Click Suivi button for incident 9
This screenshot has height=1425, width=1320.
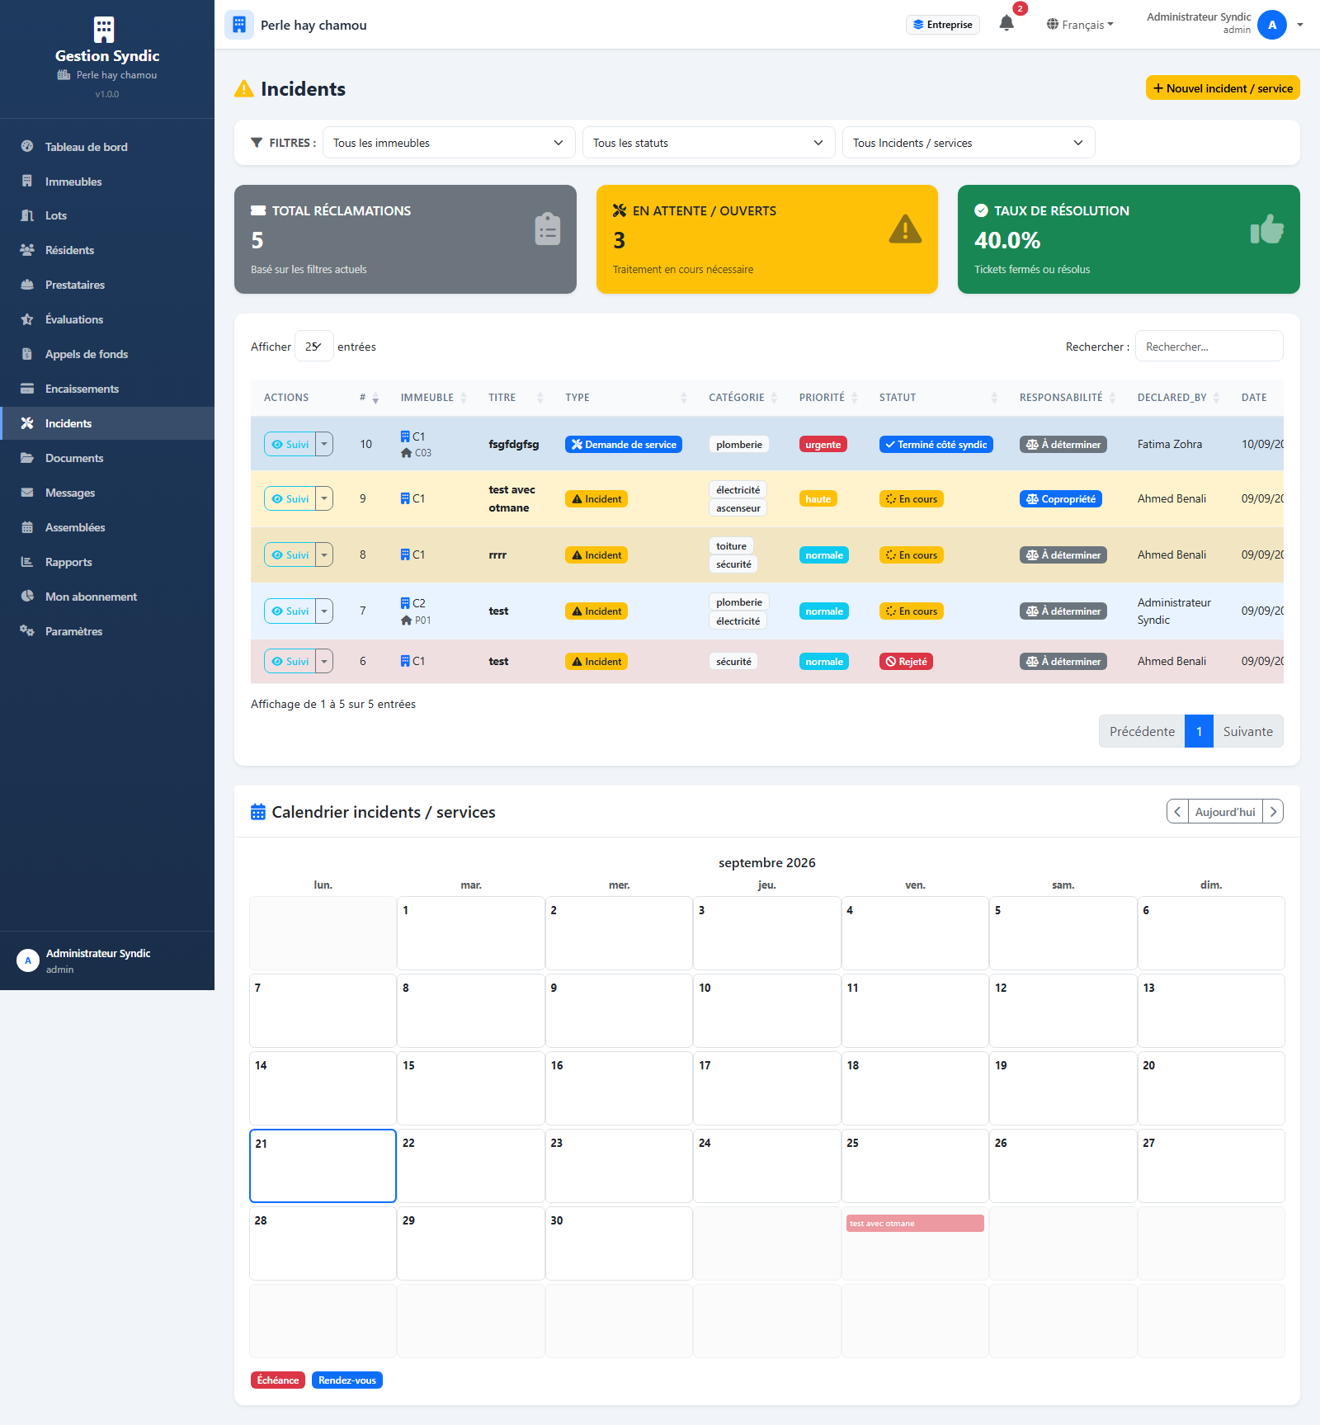[290, 498]
